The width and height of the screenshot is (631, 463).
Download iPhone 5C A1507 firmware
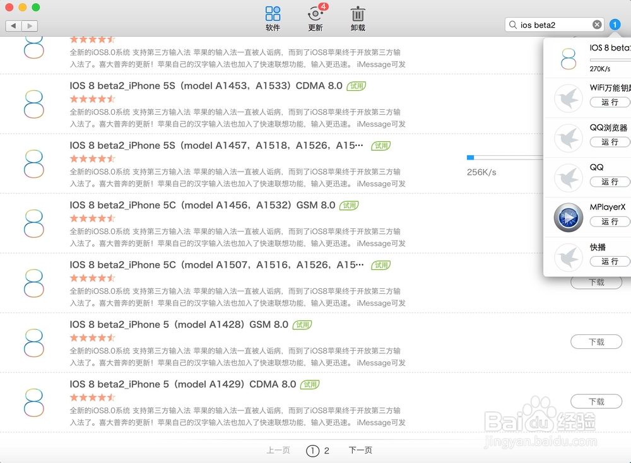pos(596,283)
